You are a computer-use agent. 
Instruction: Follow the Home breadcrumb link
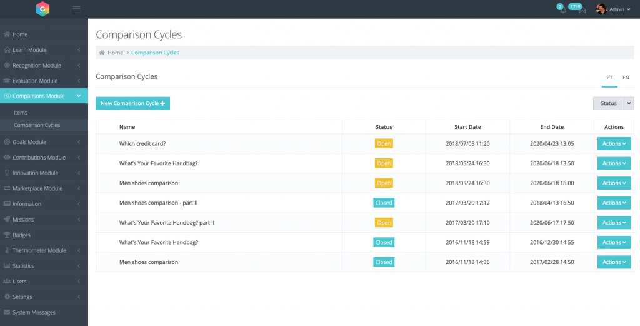(116, 53)
